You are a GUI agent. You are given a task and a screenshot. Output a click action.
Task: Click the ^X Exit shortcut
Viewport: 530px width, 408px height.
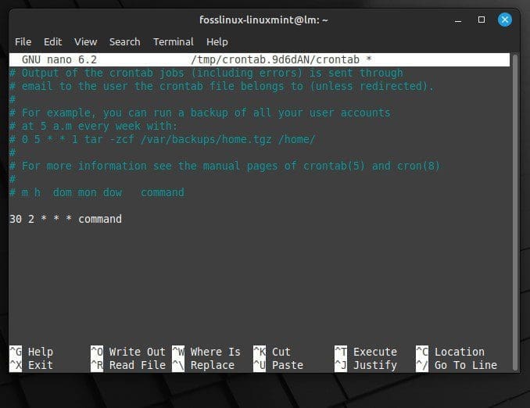[x=31, y=365]
